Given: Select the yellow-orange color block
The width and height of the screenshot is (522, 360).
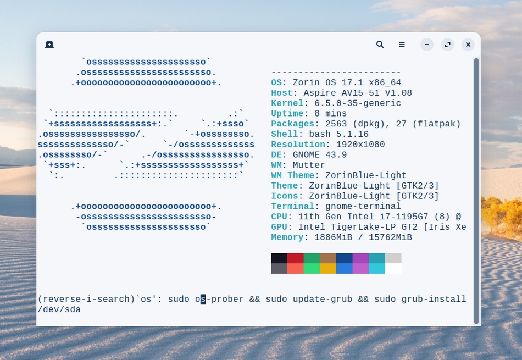Looking at the screenshot, I should (328, 268).
